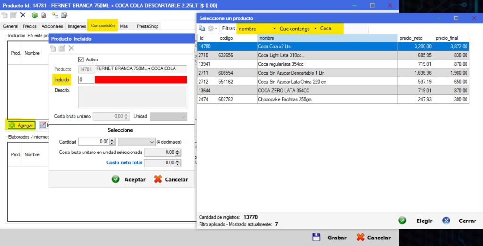
Task: Click the 632656 codigo cell
Action: point(237,55)
